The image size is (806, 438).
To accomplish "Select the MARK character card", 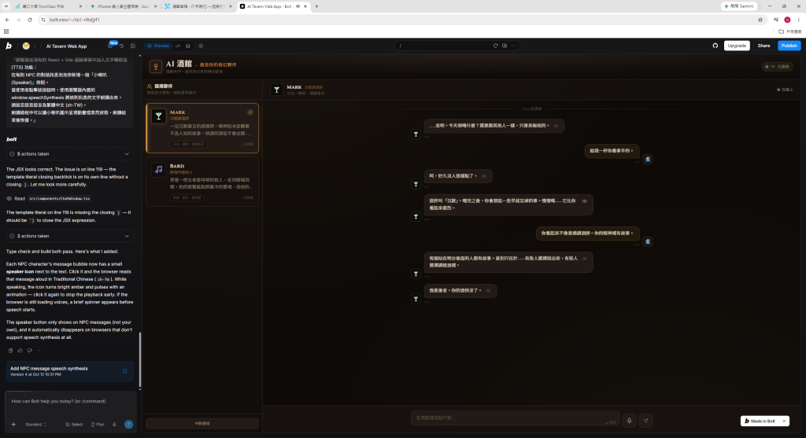I will point(202,128).
